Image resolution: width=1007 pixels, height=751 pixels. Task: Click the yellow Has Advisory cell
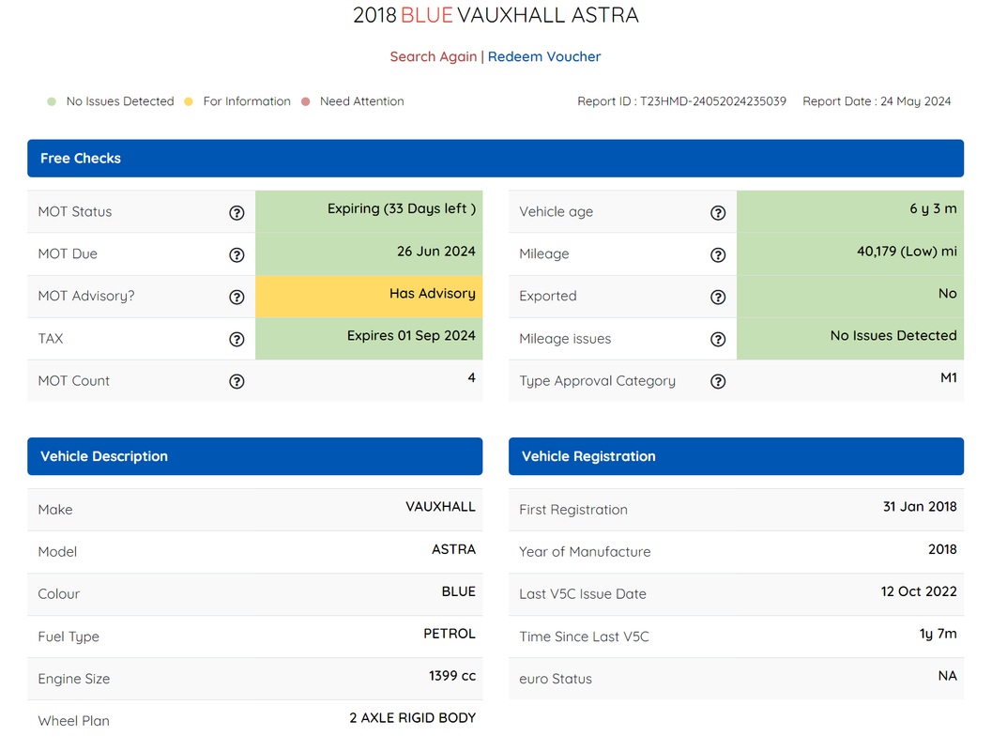click(x=369, y=296)
